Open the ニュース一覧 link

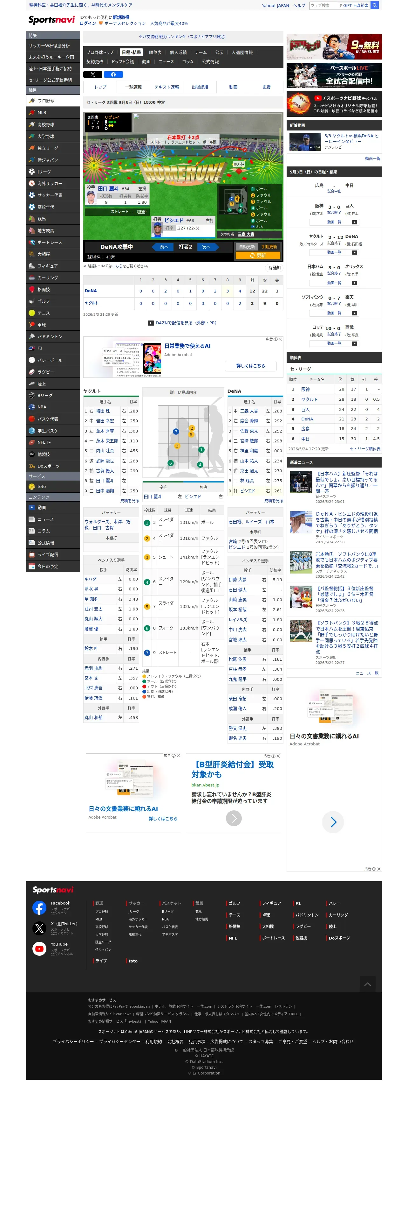(367, 673)
